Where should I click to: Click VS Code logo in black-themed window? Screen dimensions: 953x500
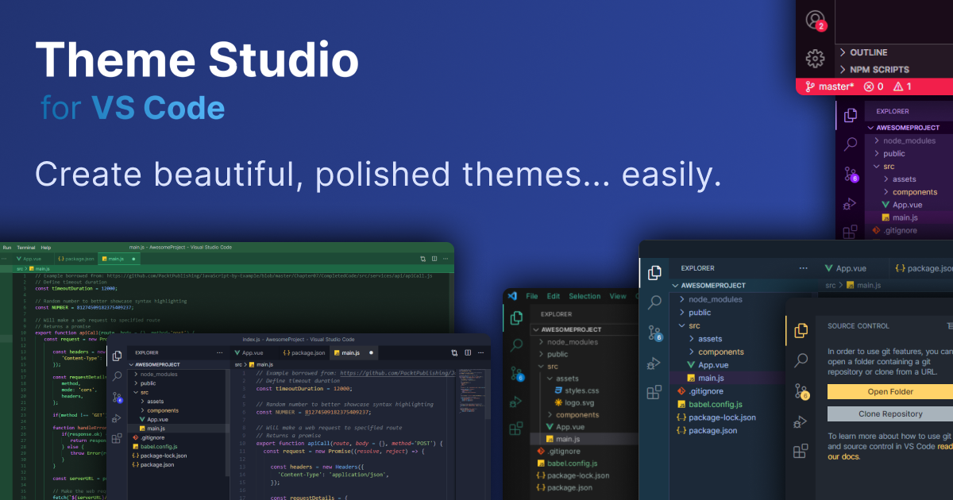pyautogui.click(x=512, y=296)
